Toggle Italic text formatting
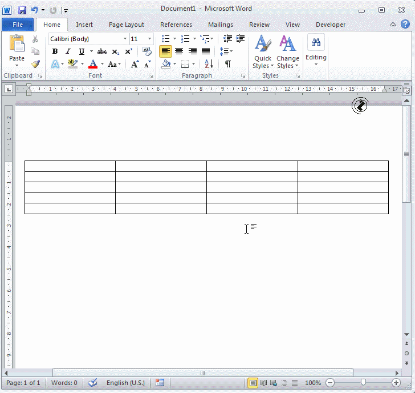The image size is (415, 393). (x=68, y=51)
